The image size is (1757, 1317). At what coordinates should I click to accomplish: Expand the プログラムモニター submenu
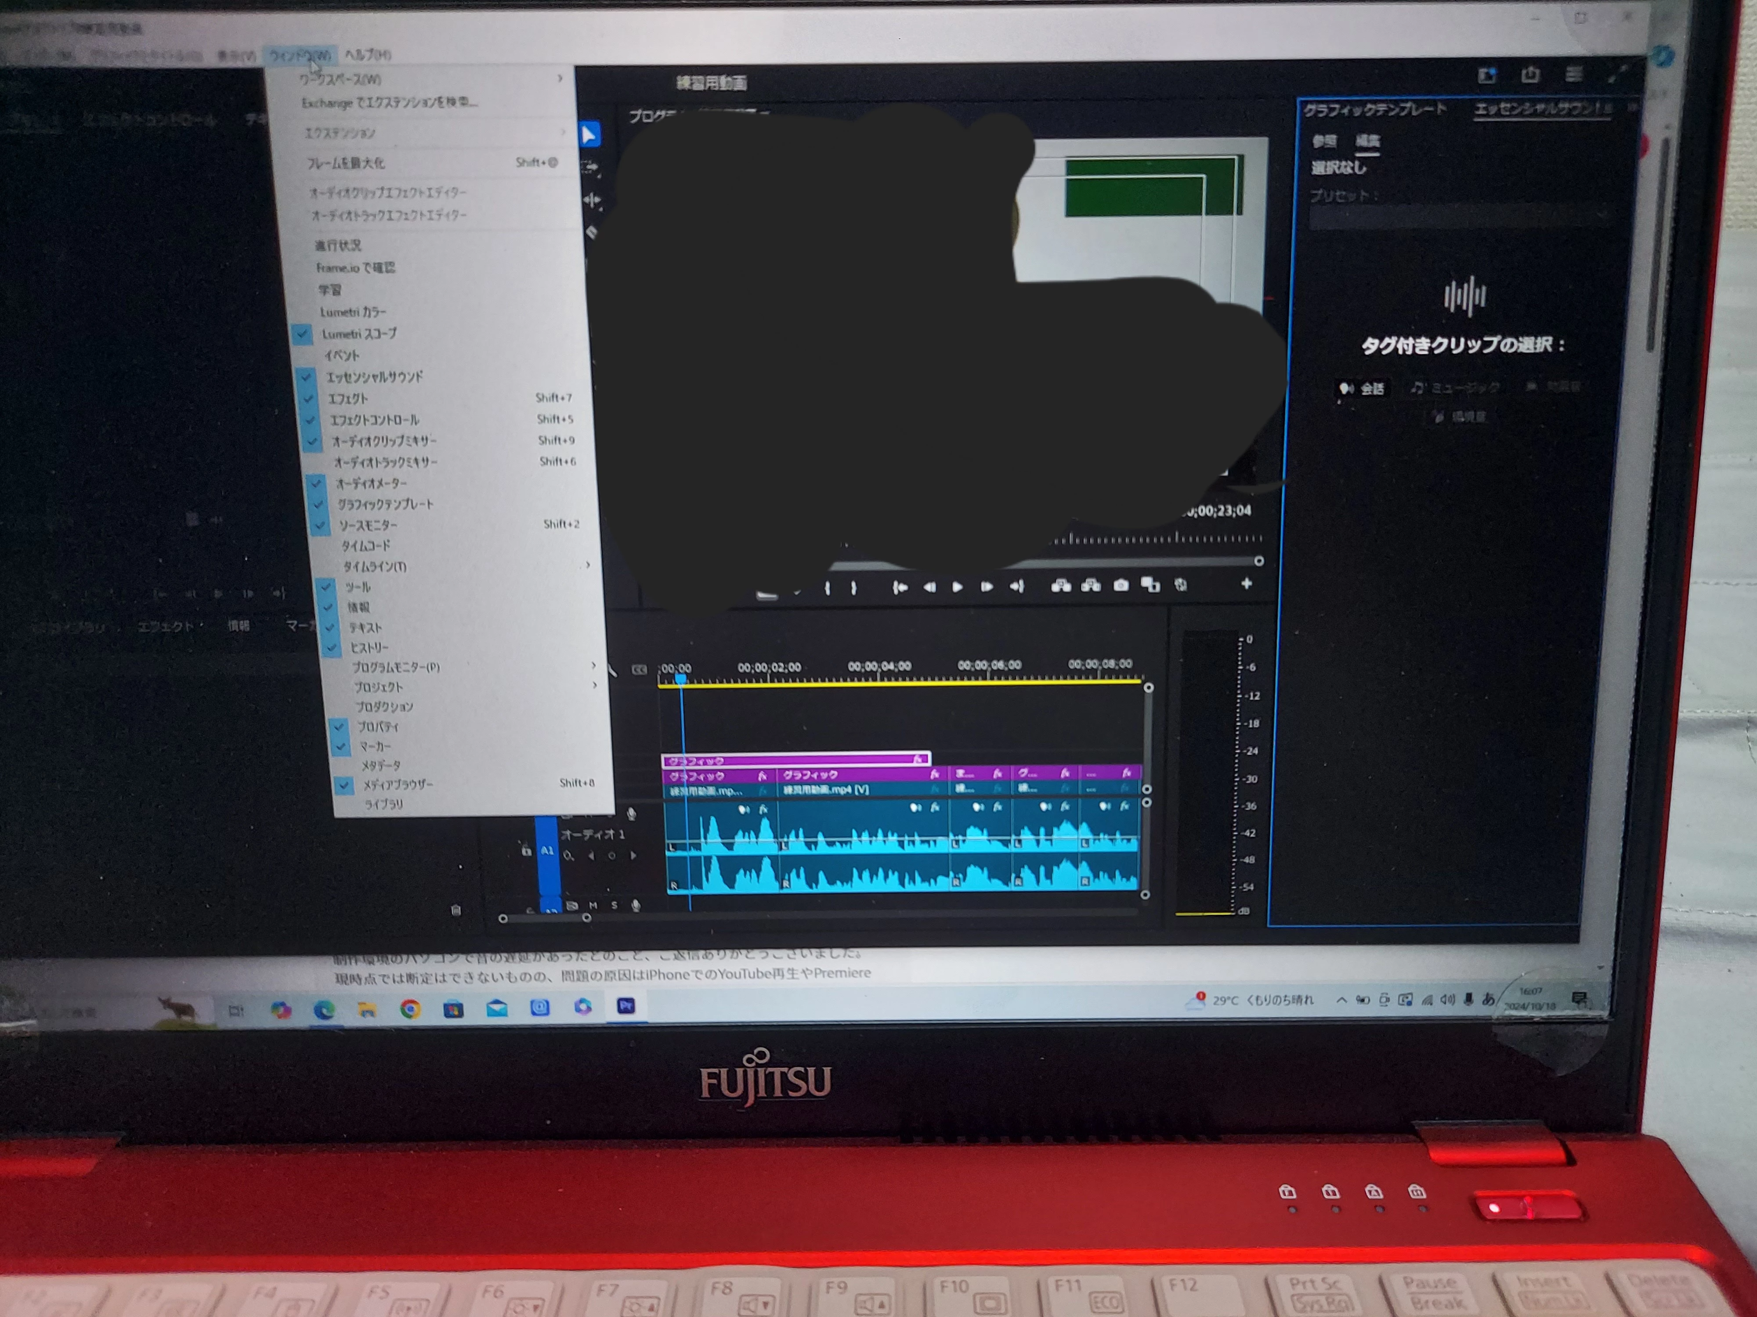[396, 667]
